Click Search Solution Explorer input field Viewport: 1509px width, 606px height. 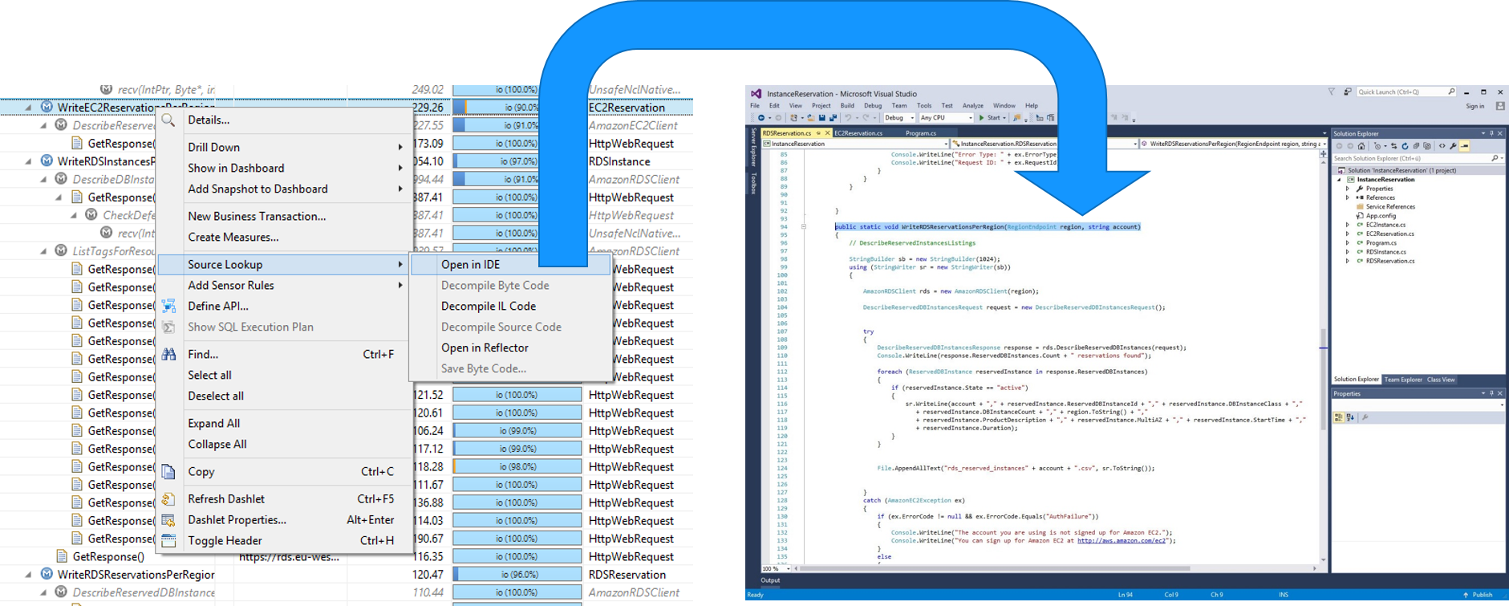tap(1417, 158)
